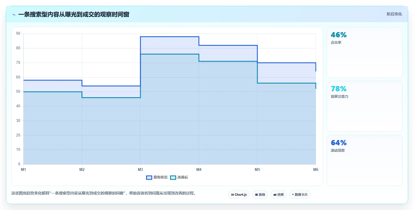Click the 0 y-axis tick label
This screenshot has height=210, width=414.
pyautogui.click(x=19, y=164)
